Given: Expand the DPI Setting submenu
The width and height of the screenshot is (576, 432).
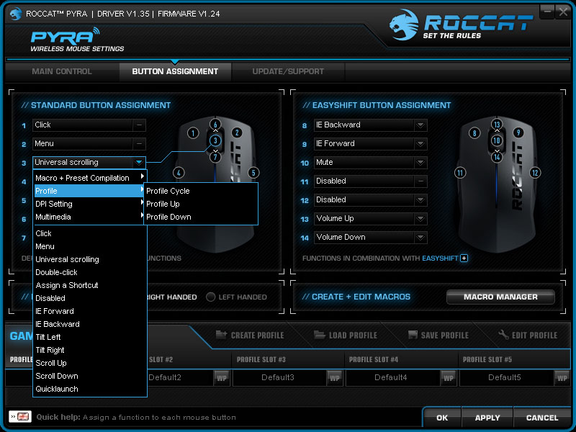Looking at the screenshot, I should pyautogui.click(x=89, y=204).
